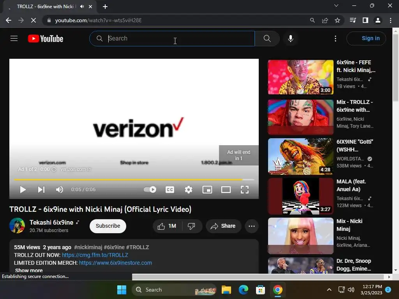Open the cmg.ffm.to/TROLLZ link
399x299 pixels.
95,255
